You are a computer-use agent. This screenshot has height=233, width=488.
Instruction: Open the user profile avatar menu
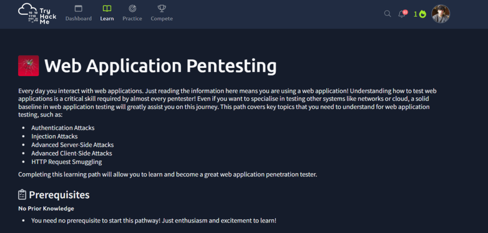tap(440, 14)
